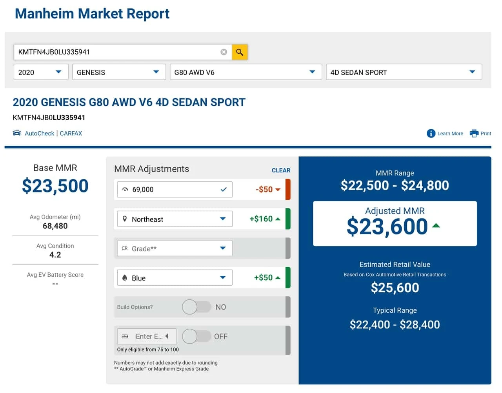The width and height of the screenshot is (502, 393).
Task: Toggle the EV battery score OFF switch
Action: [196, 336]
